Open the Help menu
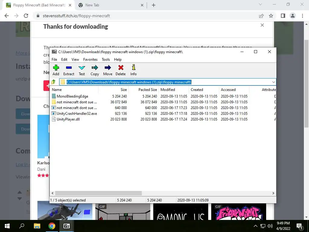 [x=118, y=60]
